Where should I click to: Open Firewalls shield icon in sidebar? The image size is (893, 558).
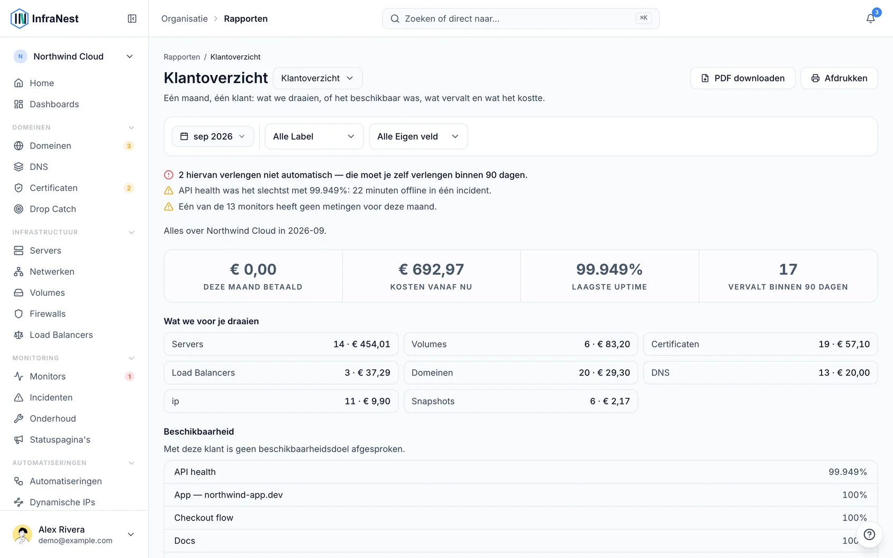(x=19, y=314)
